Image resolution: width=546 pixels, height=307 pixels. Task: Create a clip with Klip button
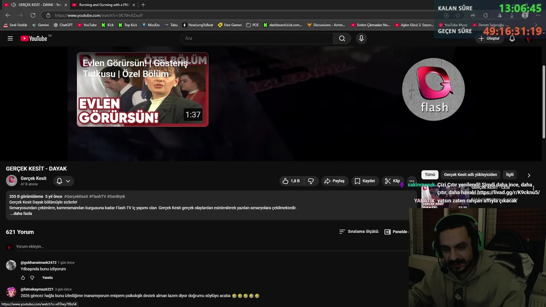coord(392,181)
